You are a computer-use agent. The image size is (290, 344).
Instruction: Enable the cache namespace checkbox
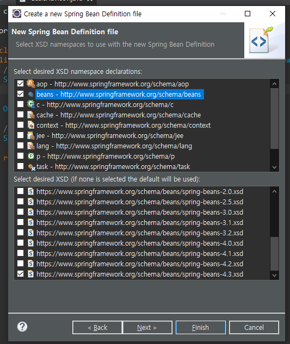point(20,115)
